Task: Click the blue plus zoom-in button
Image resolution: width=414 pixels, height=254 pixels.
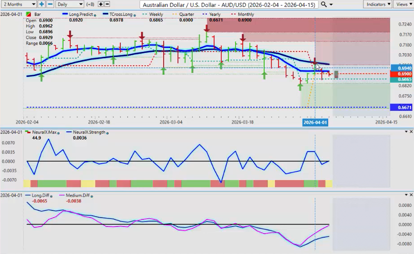Action: (x=42, y=4)
